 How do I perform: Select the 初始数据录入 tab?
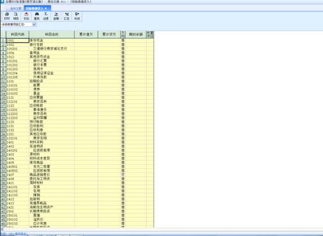pyautogui.click(x=34, y=8)
